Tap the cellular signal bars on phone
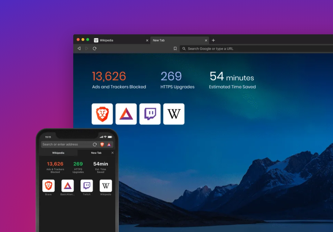This screenshot has width=333, height=232. (101, 137)
